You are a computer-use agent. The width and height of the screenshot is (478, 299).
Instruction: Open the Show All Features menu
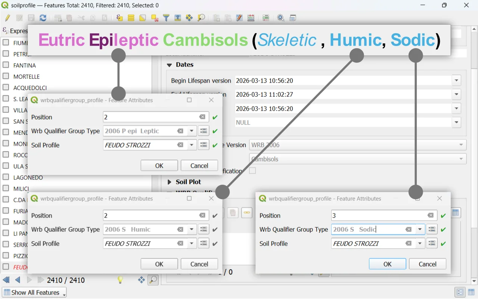click(34, 292)
